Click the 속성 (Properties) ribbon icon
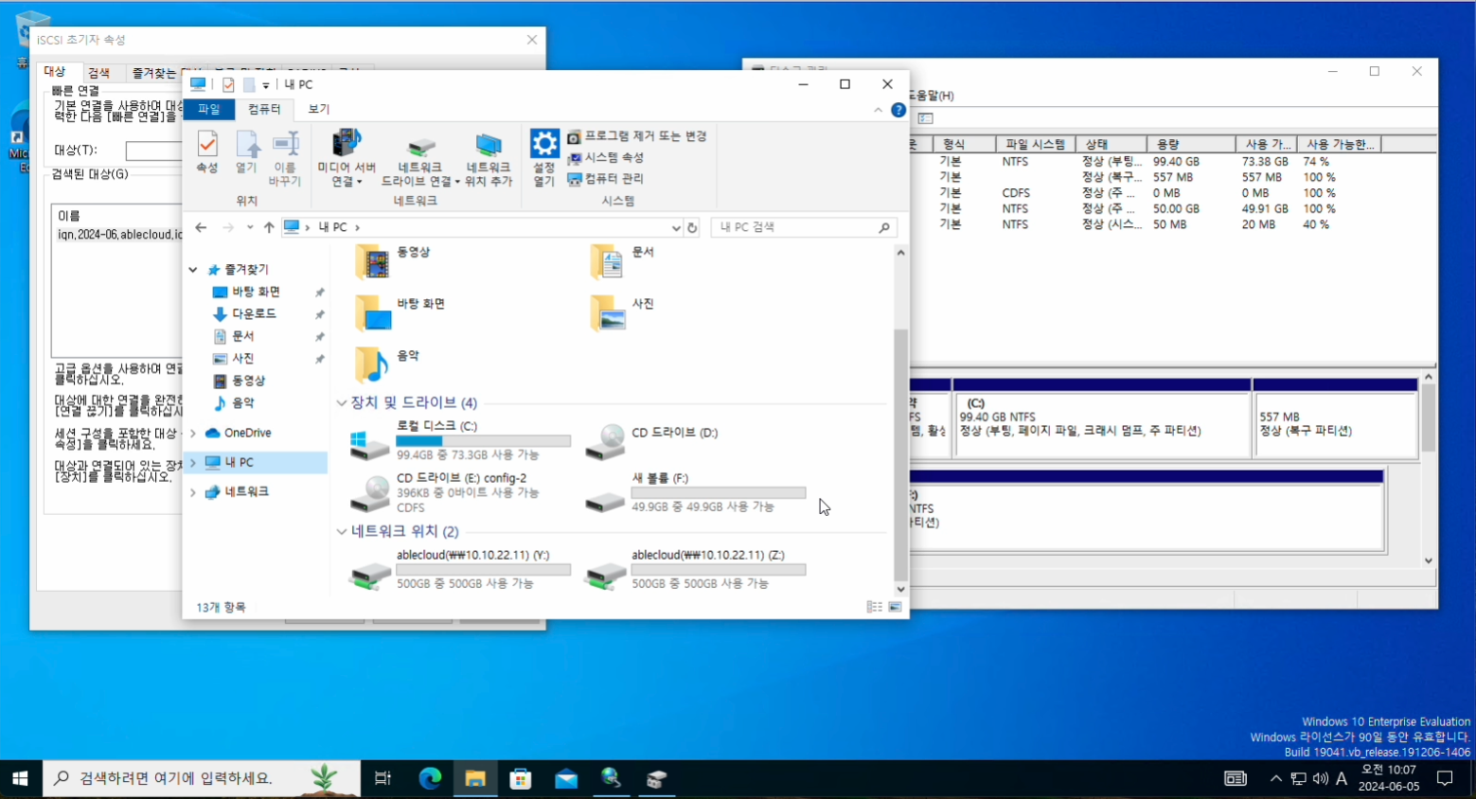This screenshot has width=1476, height=799. [206, 151]
